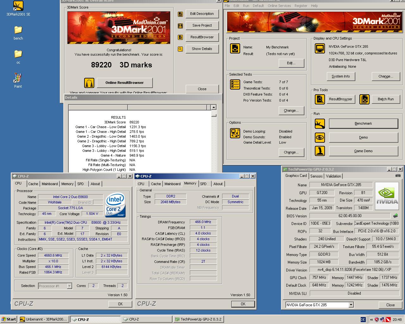Open the Online Services menu
Image resolution: width=405 pixels, height=324 pixels.
pyautogui.click(x=279, y=6)
